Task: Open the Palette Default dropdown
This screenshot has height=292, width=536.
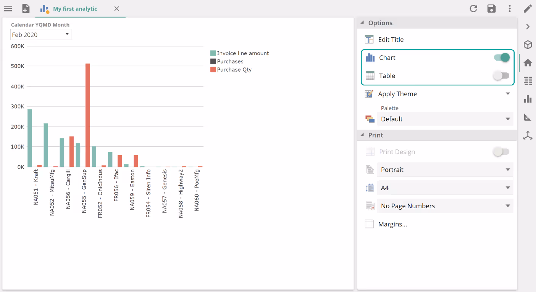Action: tap(445, 119)
